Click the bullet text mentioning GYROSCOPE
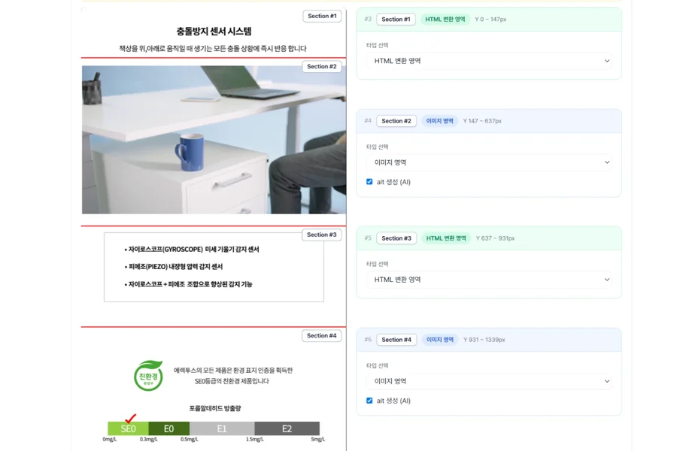This screenshot has height=451, width=677. click(192, 250)
